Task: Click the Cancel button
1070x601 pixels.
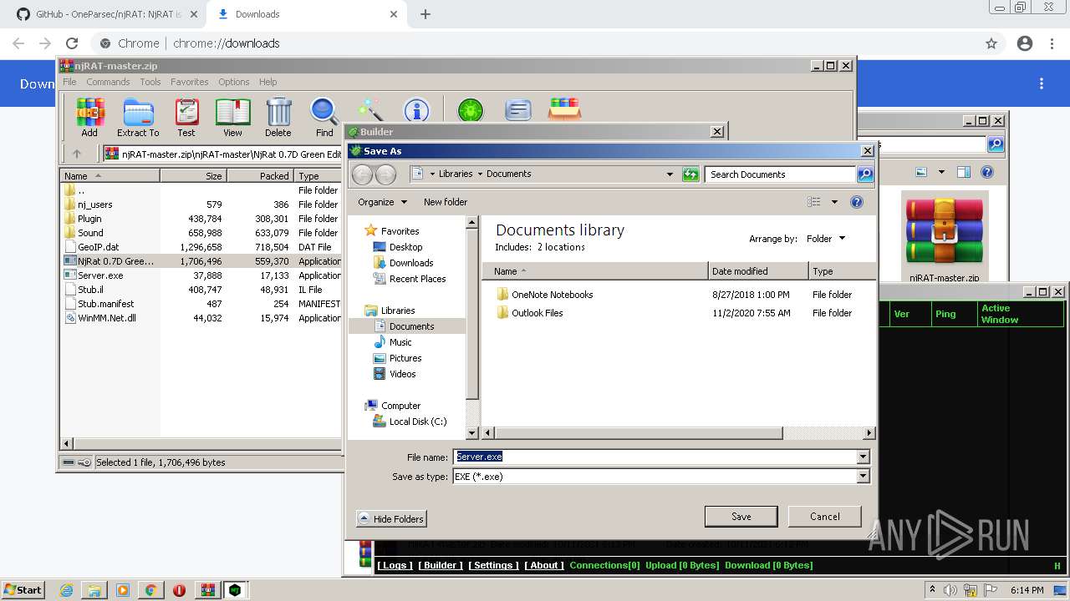Action: [x=824, y=517]
